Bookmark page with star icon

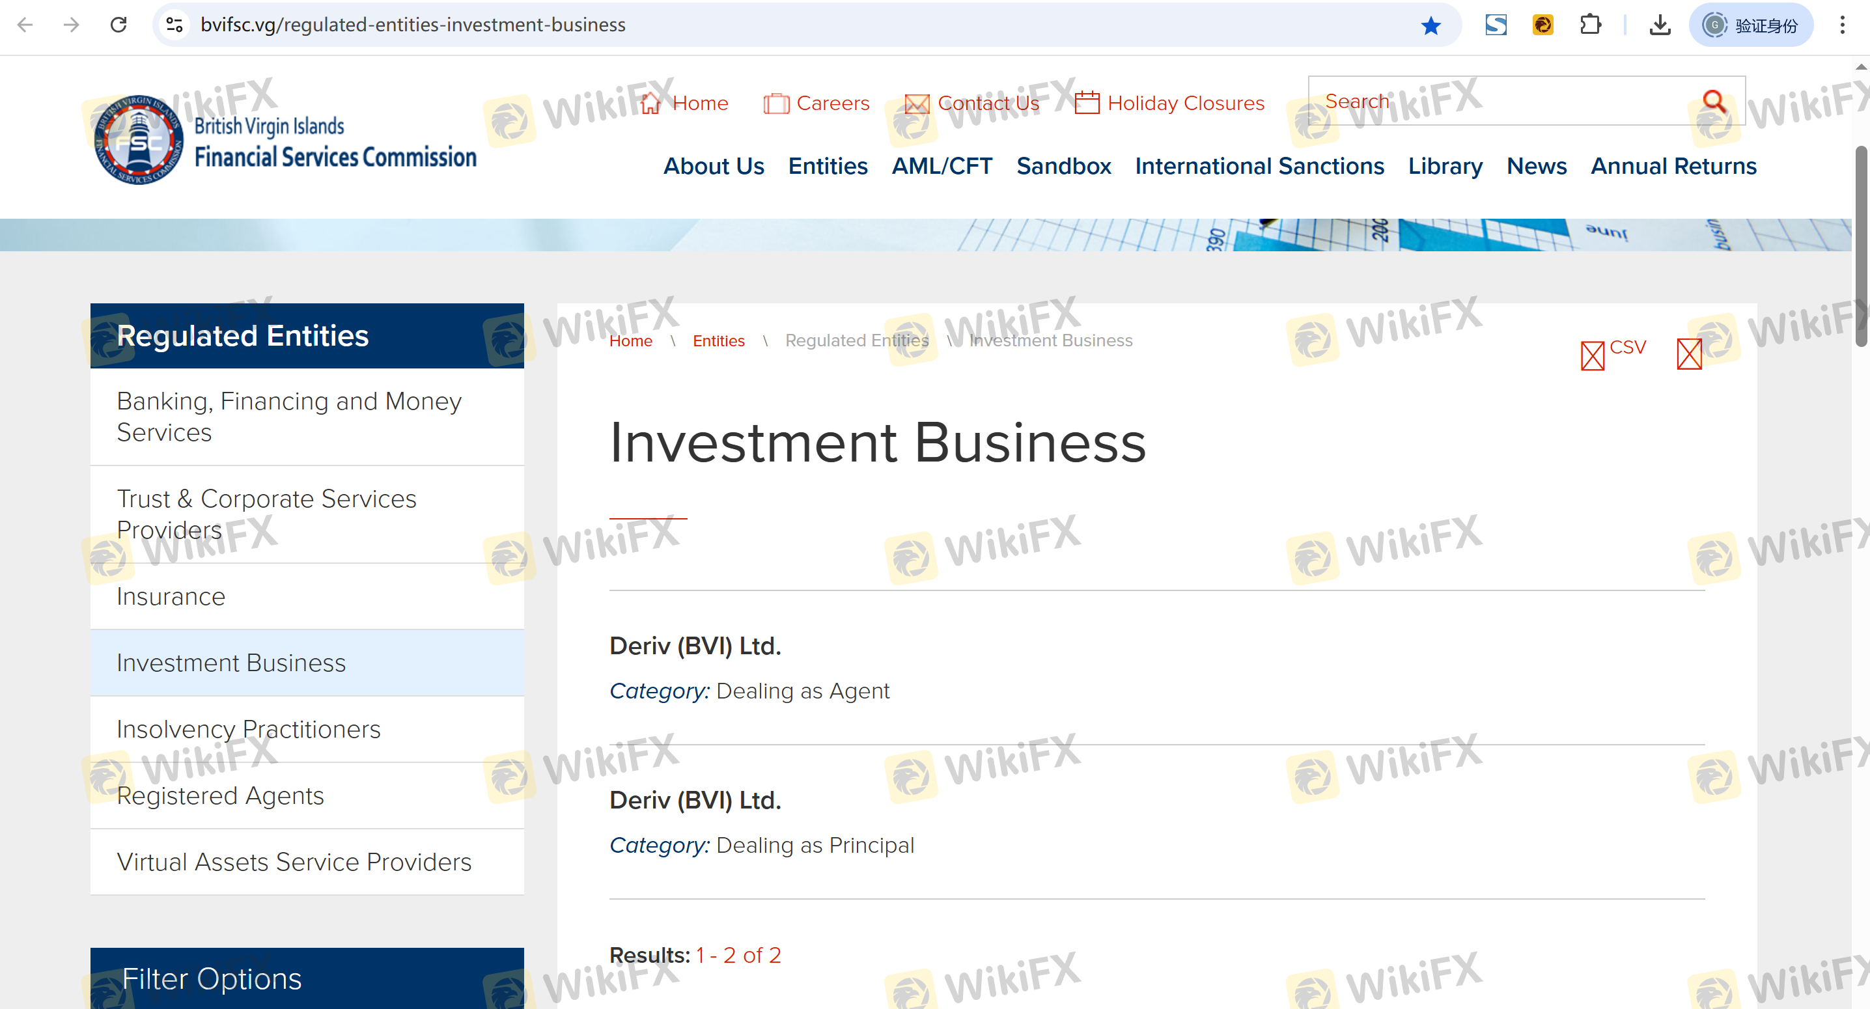[1430, 25]
